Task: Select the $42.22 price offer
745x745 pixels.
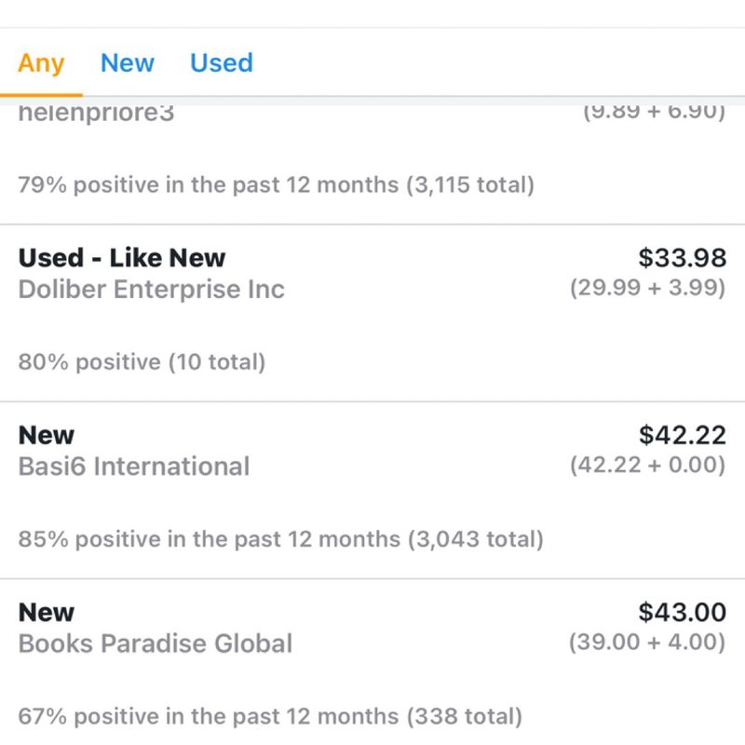Action: tap(682, 434)
